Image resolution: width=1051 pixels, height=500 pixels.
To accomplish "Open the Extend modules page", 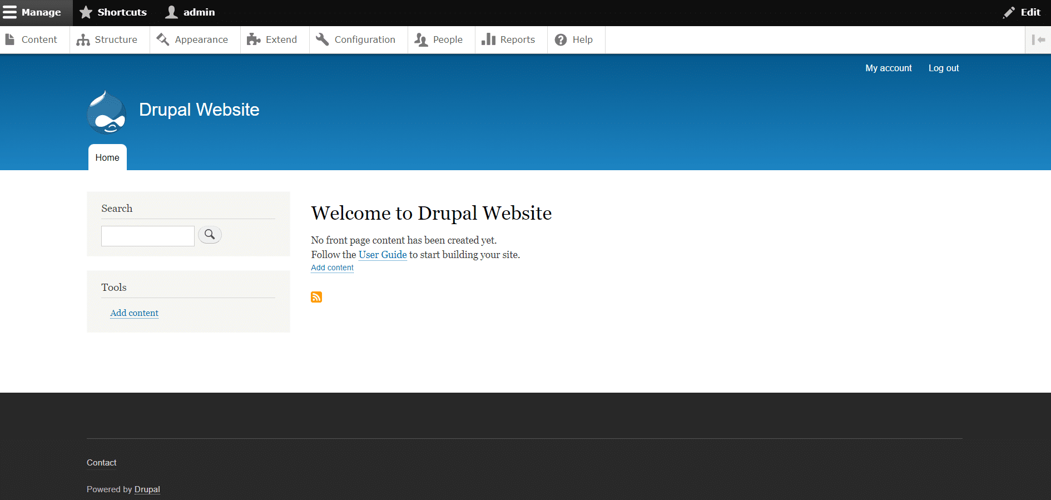I will click(275, 39).
